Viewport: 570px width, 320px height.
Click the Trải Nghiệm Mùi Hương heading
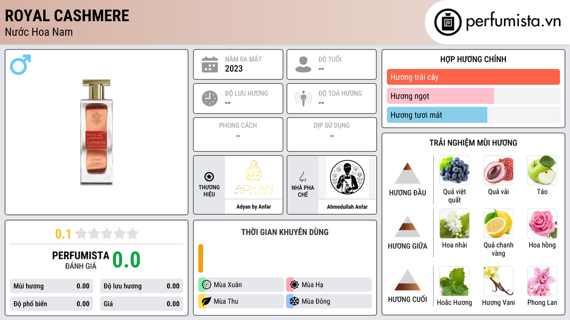tap(473, 143)
